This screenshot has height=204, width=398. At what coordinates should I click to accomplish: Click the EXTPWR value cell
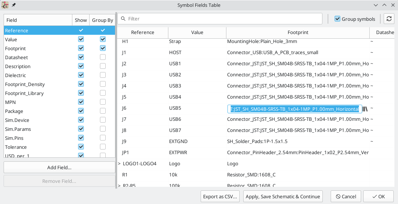coord(197,152)
